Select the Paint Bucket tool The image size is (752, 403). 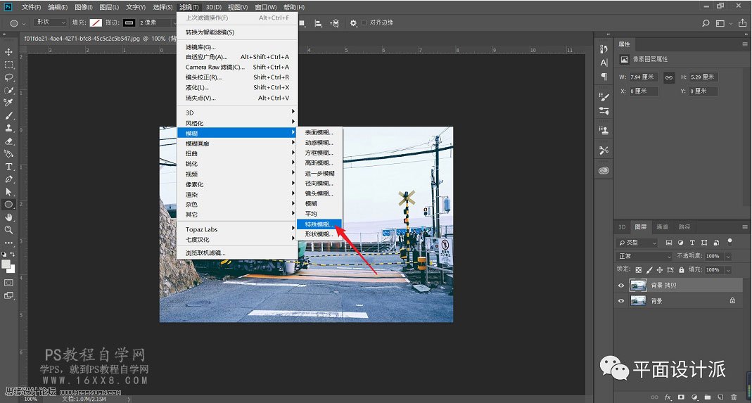[8, 154]
